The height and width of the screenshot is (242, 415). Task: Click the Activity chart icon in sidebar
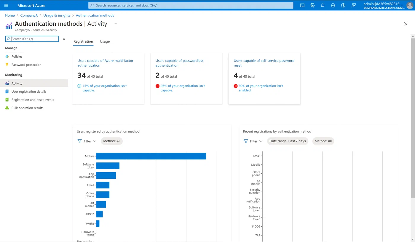tap(7, 83)
